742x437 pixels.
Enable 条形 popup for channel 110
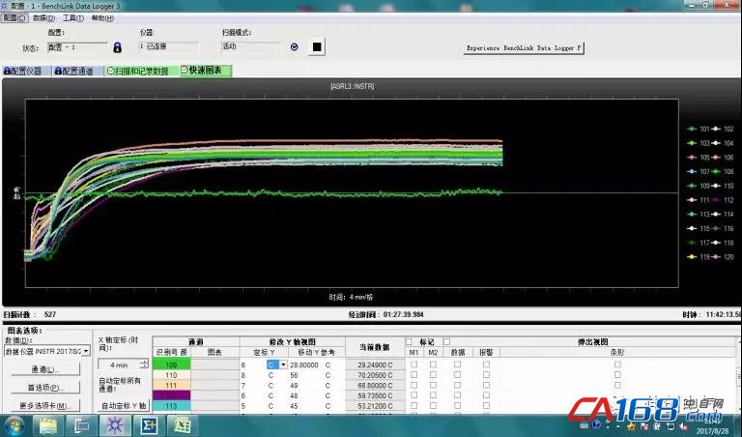click(617, 375)
